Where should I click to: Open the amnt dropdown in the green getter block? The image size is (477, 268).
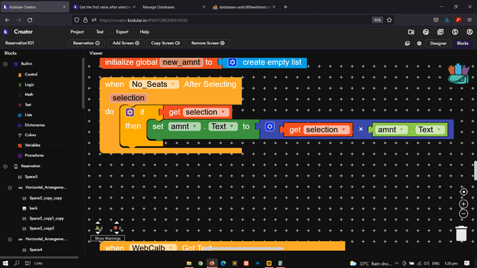click(x=391, y=130)
